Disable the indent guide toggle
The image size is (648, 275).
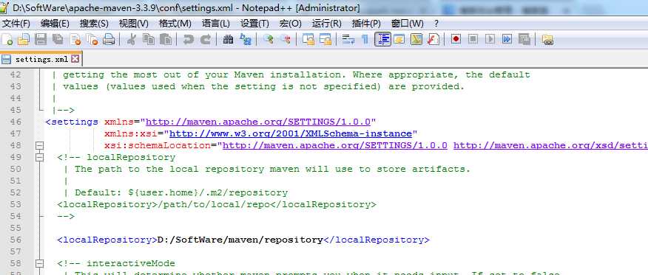382,40
